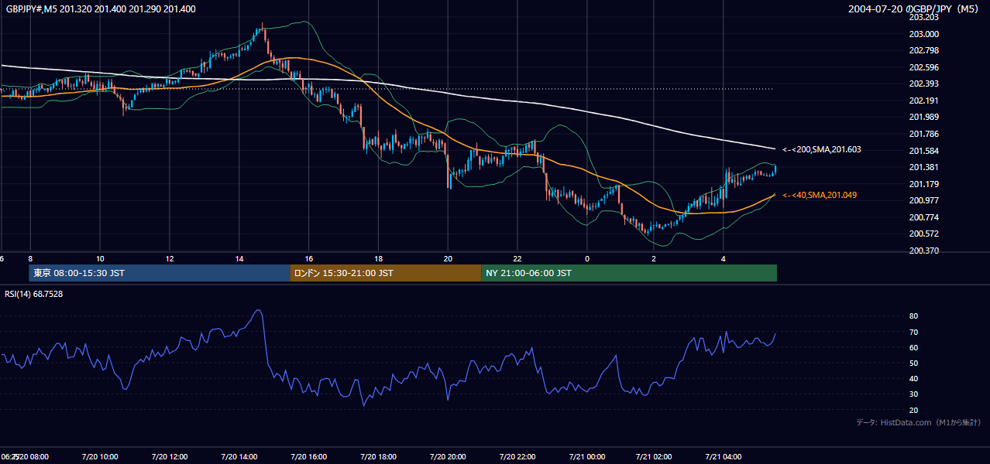Image resolution: width=990 pixels, height=464 pixels.
Task: Click price axis label 200.977
Action: (924, 200)
